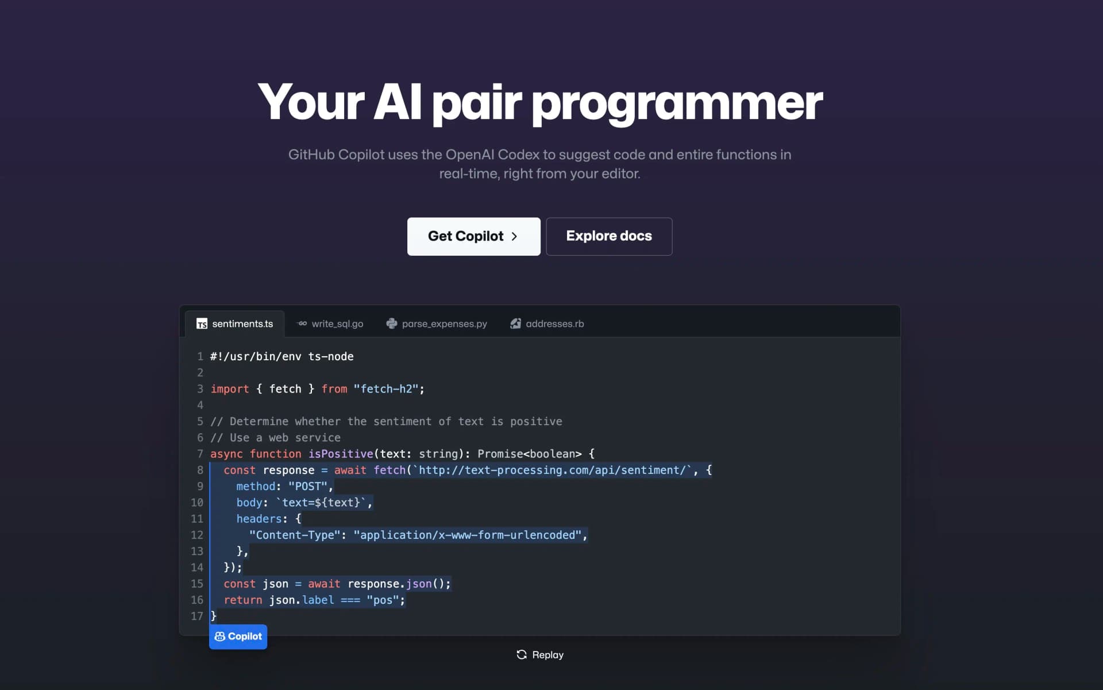
Task: Click the Copilot badge below the code
Action: [238, 636]
